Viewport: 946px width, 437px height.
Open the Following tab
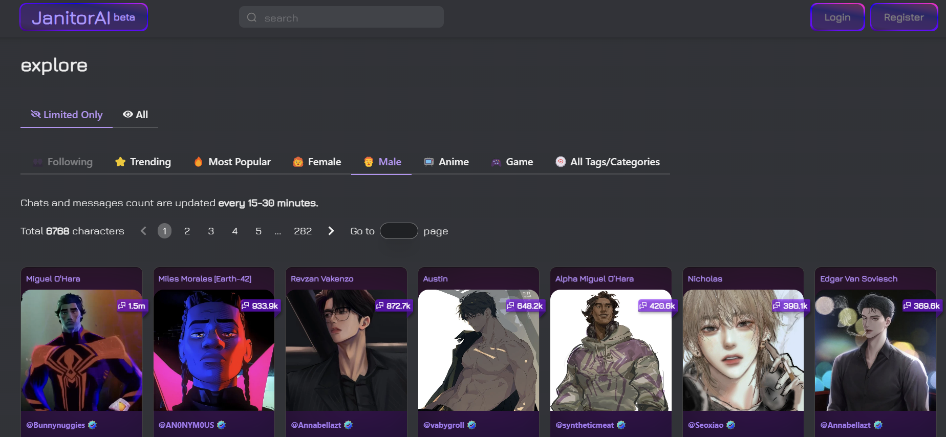62,162
